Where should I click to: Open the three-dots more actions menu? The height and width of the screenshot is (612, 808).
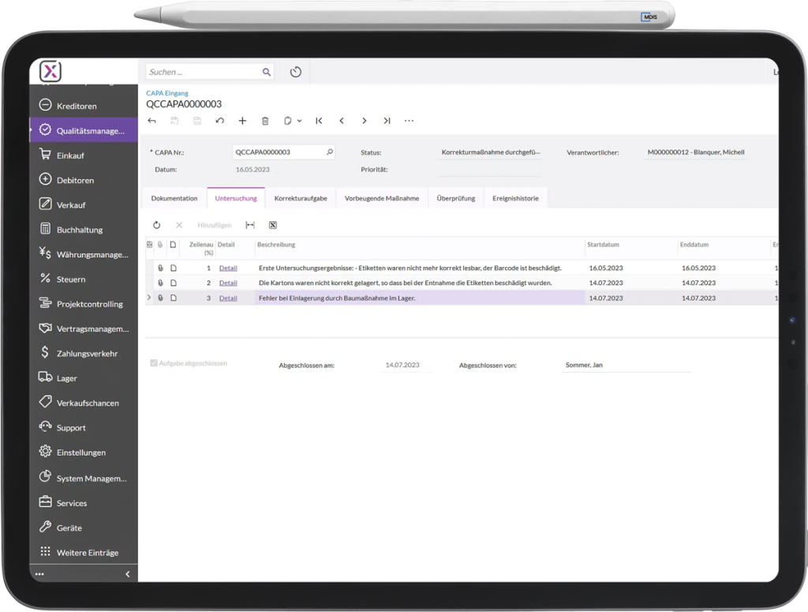409,121
